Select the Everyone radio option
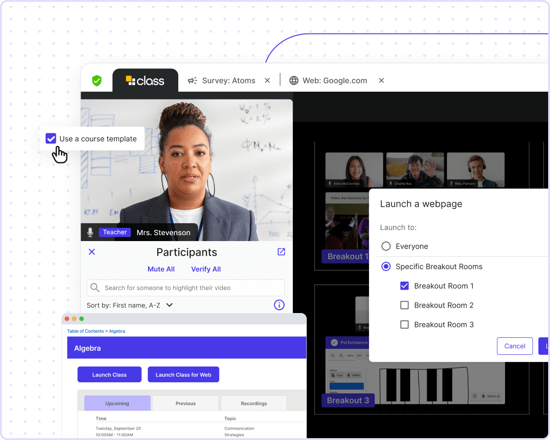 pyautogui.click(x=386, y=247)
